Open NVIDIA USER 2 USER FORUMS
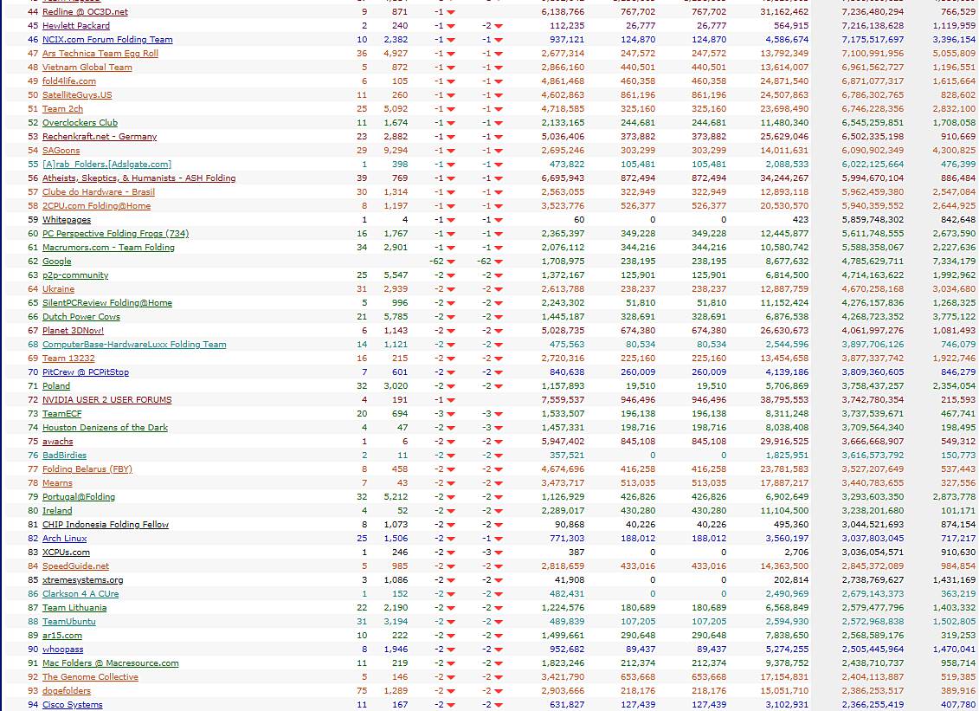979x711 pixels. point(106,400)
